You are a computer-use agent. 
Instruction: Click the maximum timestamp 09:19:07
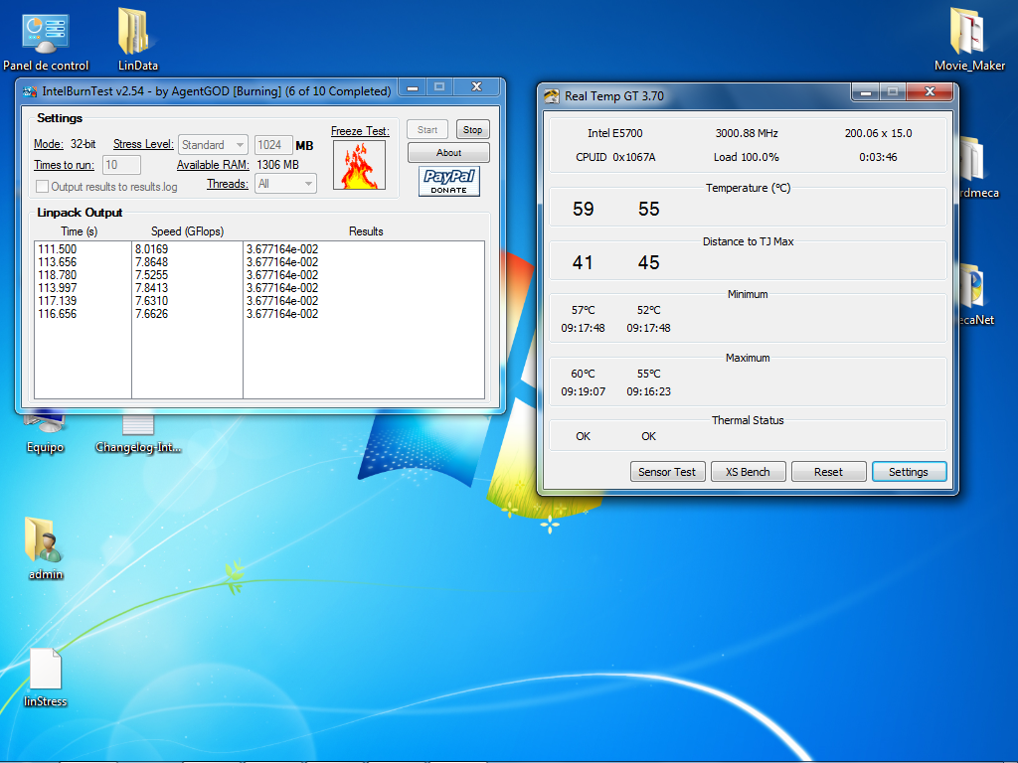tap(583, 391)
